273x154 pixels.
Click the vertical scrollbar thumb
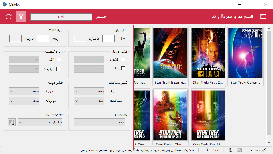pyautogui.click(x=269, y=83)
